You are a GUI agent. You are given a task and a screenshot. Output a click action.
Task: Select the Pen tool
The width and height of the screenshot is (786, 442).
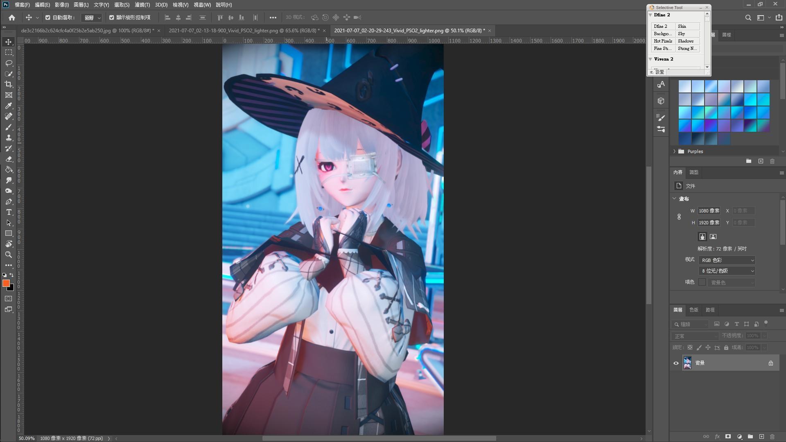(x=9, y=202)
